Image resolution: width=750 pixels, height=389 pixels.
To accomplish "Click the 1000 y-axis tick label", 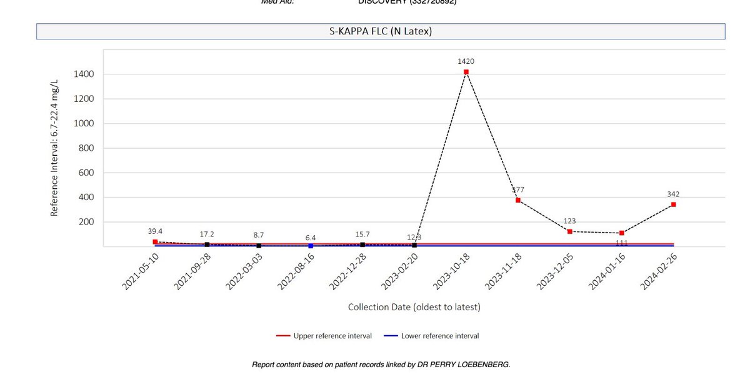I will [x=83, y=124].
